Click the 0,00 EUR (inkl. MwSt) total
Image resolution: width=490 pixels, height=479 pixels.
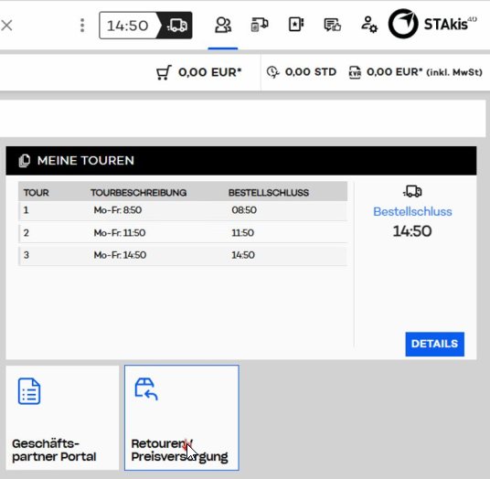pos(424,72)
